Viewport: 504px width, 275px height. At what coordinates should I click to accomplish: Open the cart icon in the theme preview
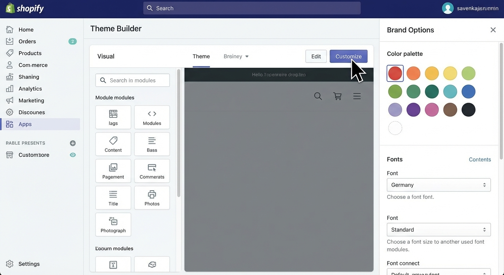click(x=337, y=96)
